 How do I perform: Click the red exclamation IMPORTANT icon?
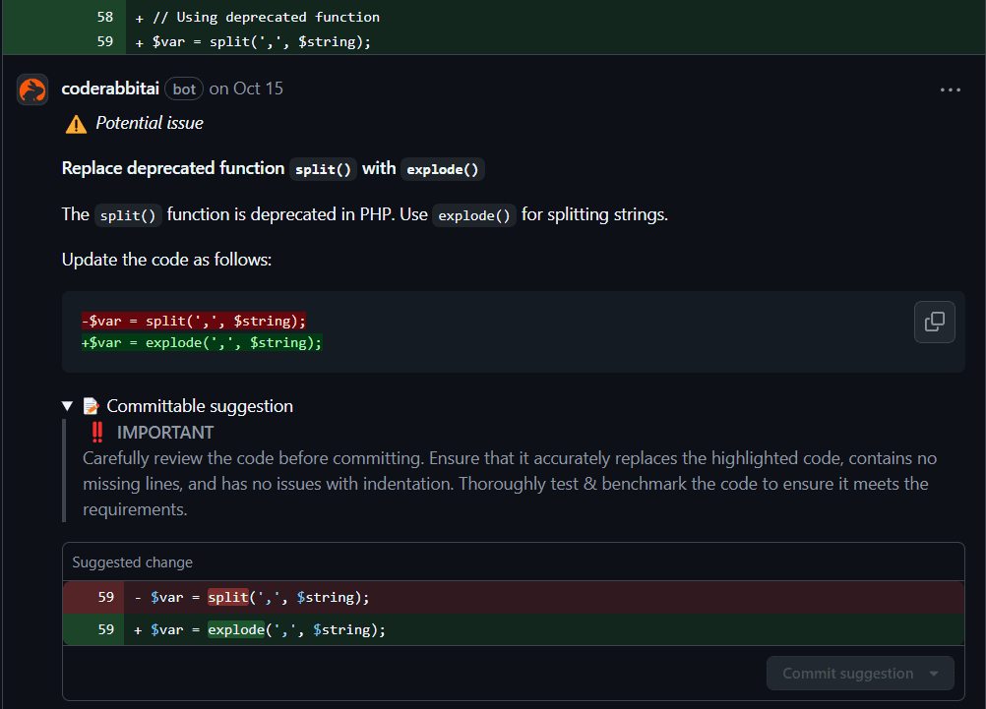tap(96, 432)
